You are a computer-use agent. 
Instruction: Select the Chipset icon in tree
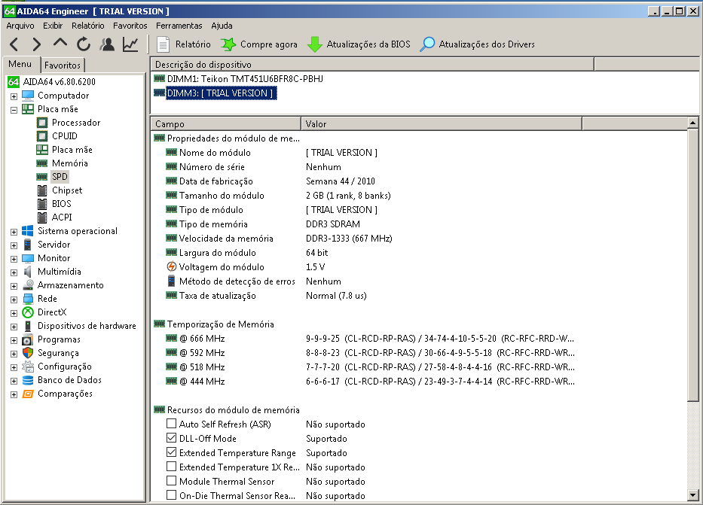42,190
